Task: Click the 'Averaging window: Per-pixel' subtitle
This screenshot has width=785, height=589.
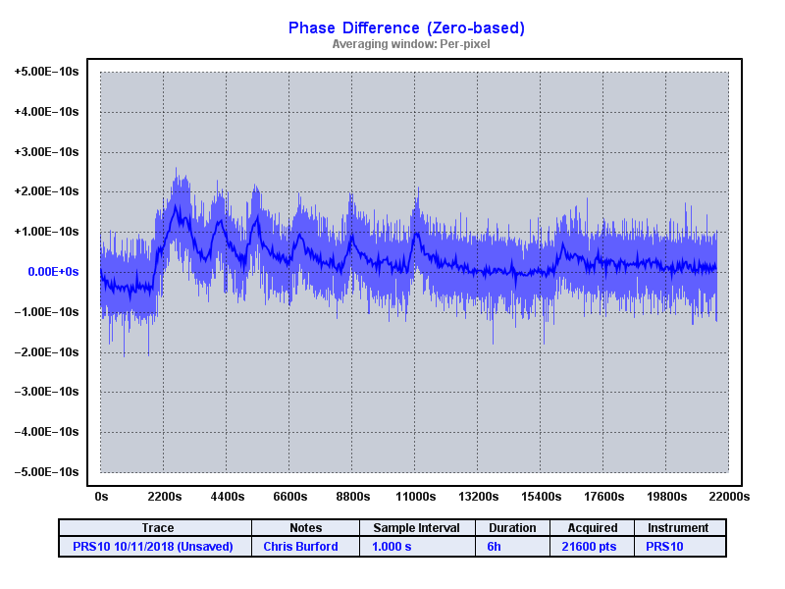Action: pos(410,44)
